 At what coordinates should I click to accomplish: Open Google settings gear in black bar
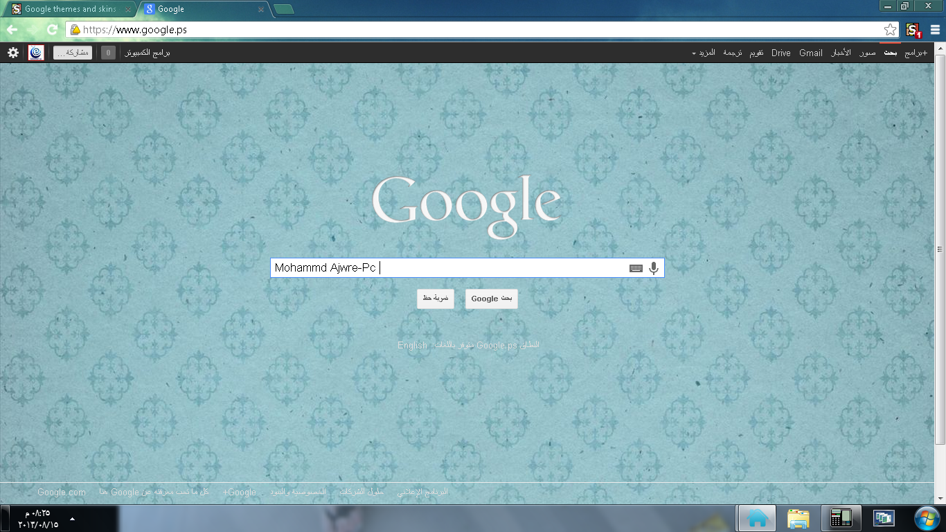pos(13,53)
